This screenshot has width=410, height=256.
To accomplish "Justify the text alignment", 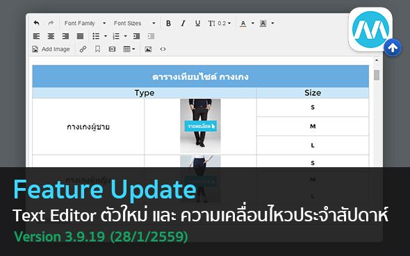I will [81, 36].
